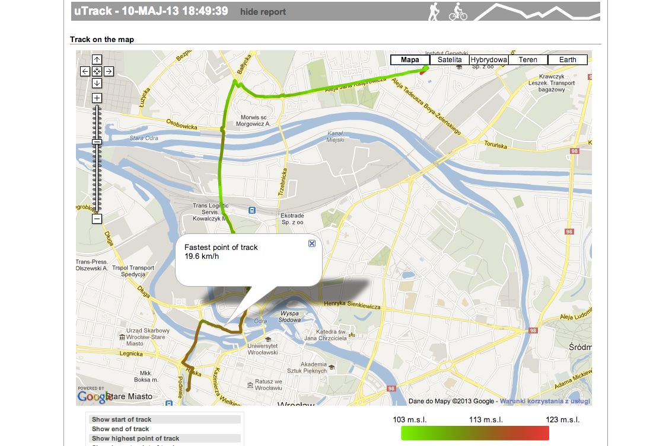Switch to the Hybrydowa map view
Image resolution: width=669 pixels, height=446 pixels.
489,60
